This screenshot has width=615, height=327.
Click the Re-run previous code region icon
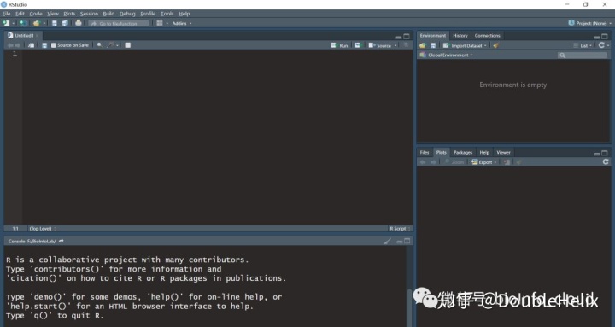(x=358, y=45)
